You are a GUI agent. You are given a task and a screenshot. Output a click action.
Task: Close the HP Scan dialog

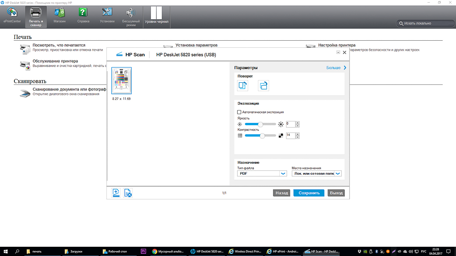tap(344, 53)
